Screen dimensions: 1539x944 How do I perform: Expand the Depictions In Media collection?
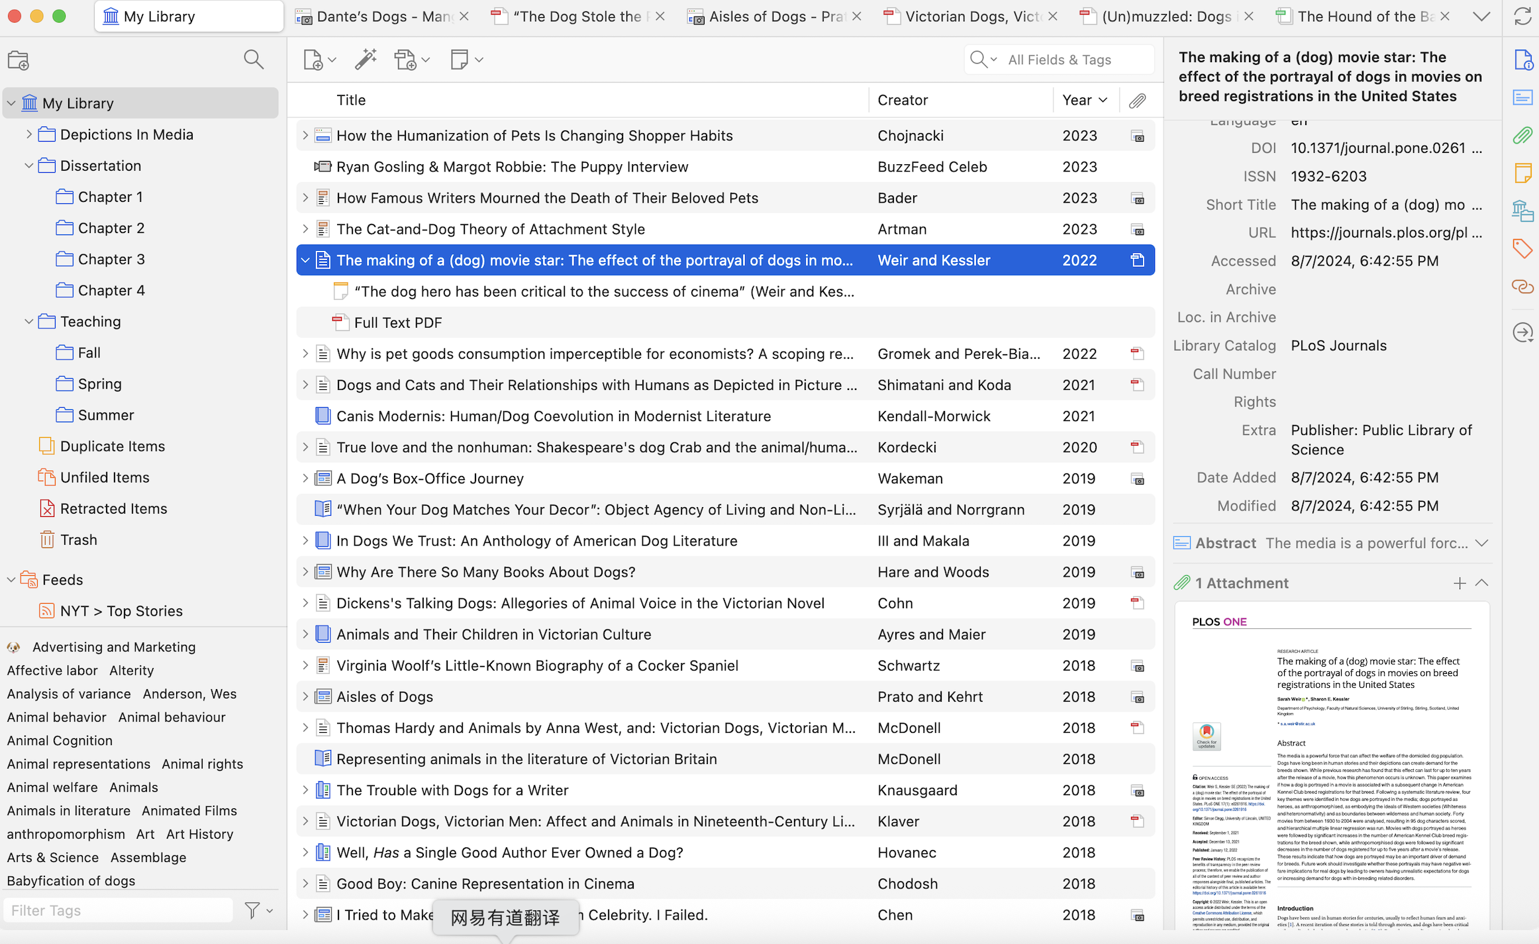[28, 134]
